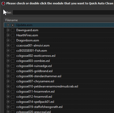
Task: Expand the ccbgssse010-petdwarvenarmoredmudcrab.esl node
Action: pos(8,86)
